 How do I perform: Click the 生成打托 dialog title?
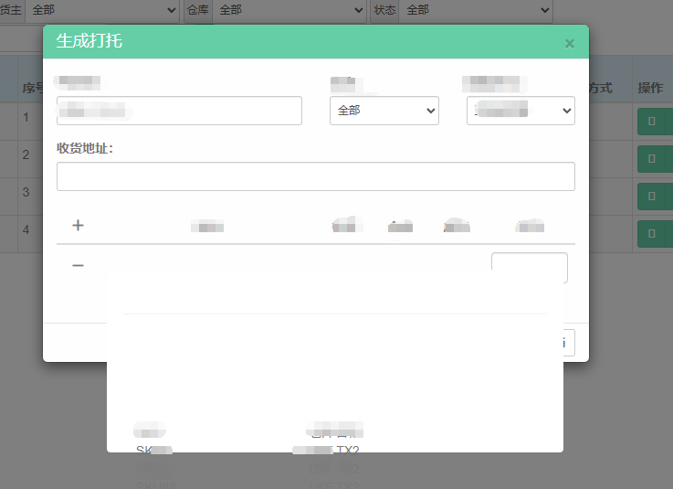[x=89, y=41]
